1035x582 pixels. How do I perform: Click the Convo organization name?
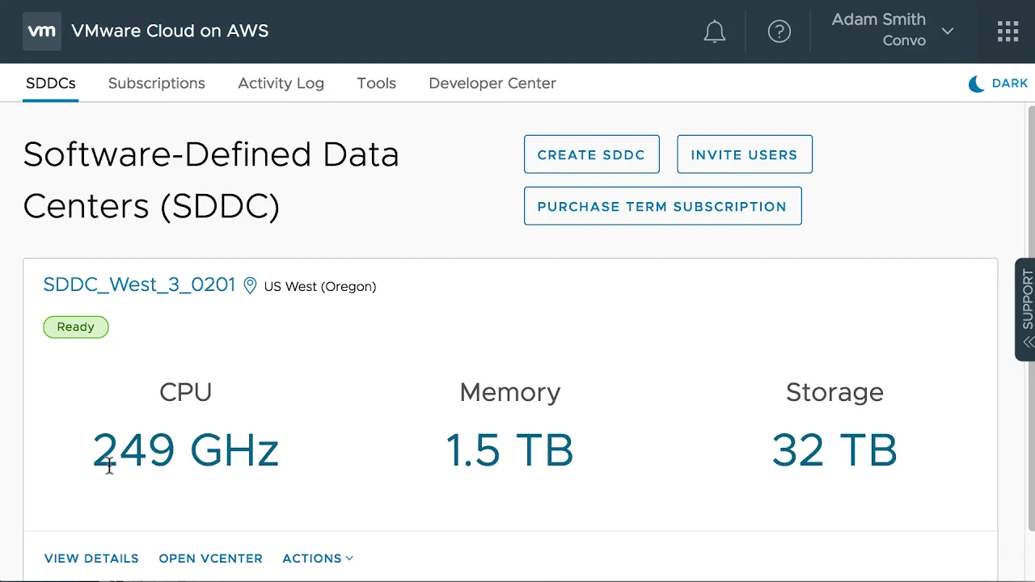(x=904, y=40)
